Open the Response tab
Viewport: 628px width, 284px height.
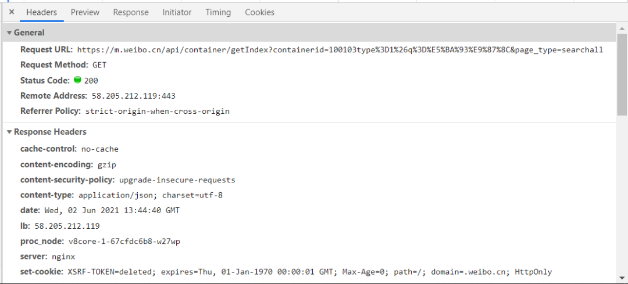point(131,12)
